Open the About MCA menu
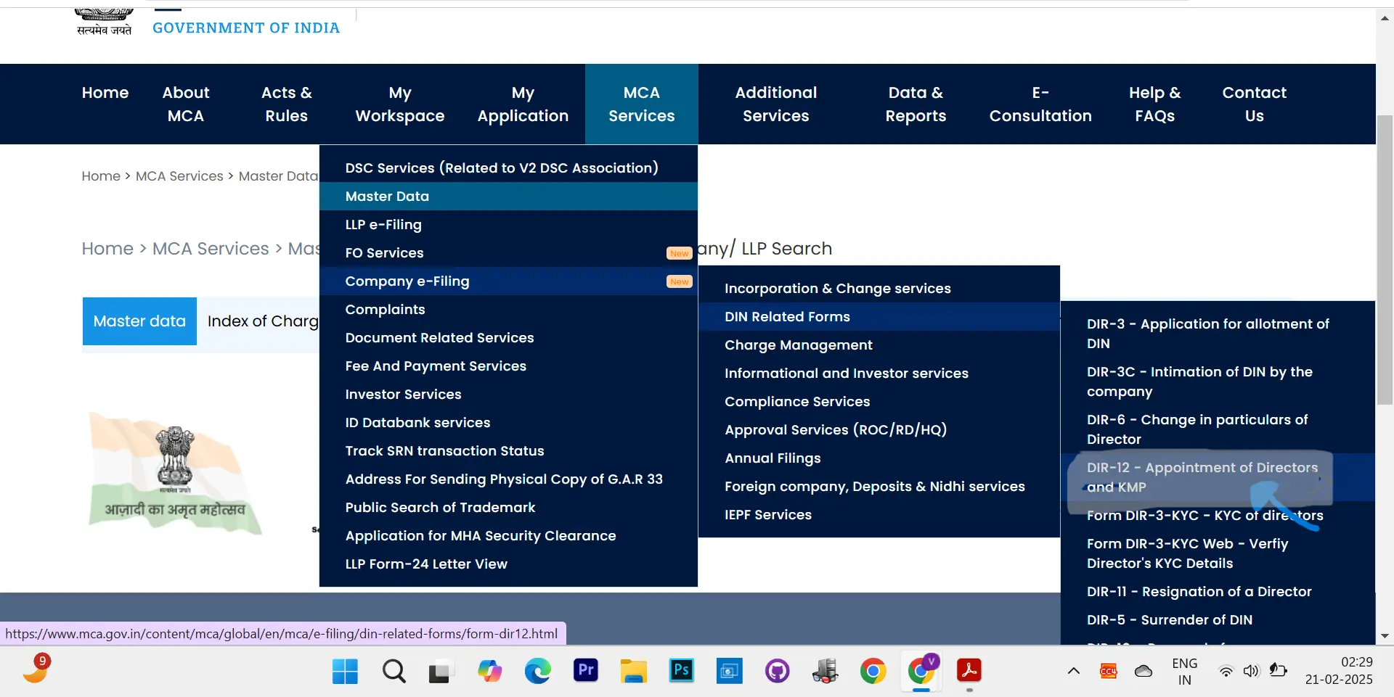The height and width of the screenshot is (697, 1394). click(x=186, y=104)
